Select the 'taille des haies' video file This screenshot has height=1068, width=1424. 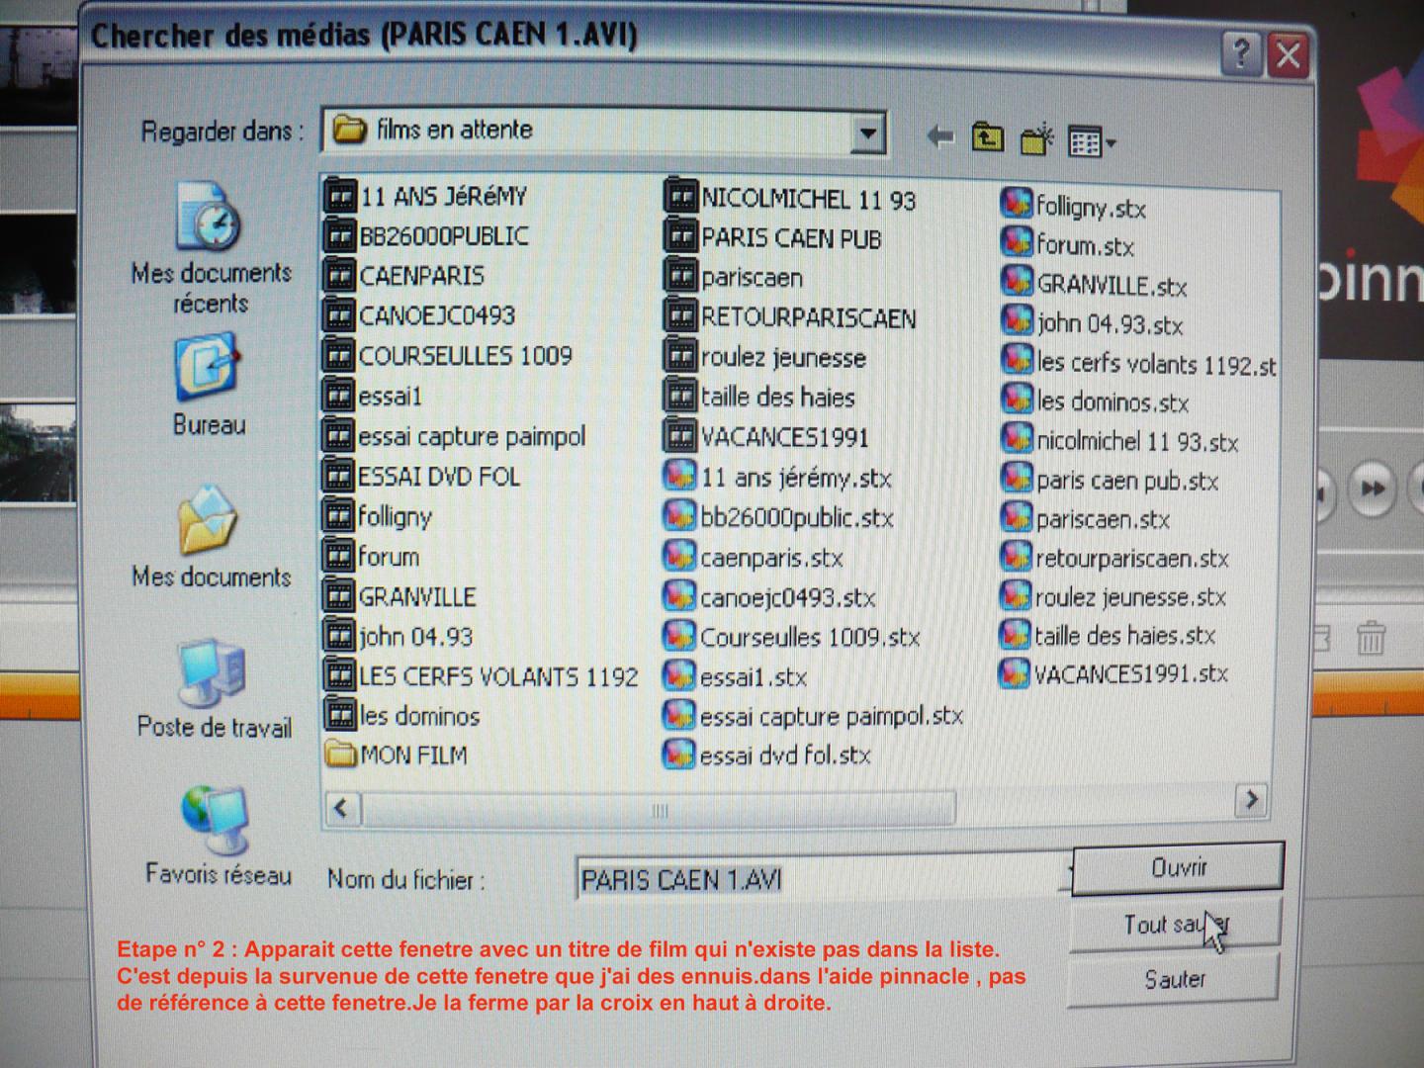pos(759,398)
